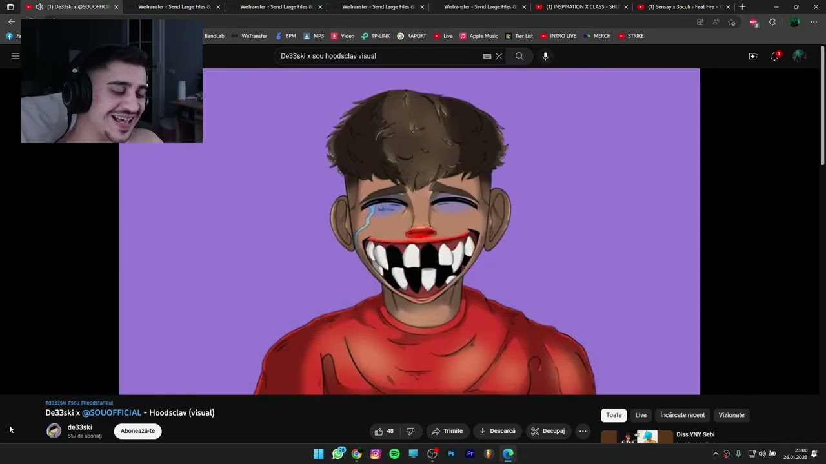Image resolution: width=826 pixels, height=464 pixels.
Task: Open more actions three-dot menu
Action: pyautogui.click(x=583, y=431)
